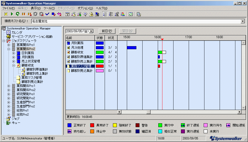Click the red status cell for 業務マスタ管理
The height and width of the screenshot is (142, 248).
tap(100, 66)
